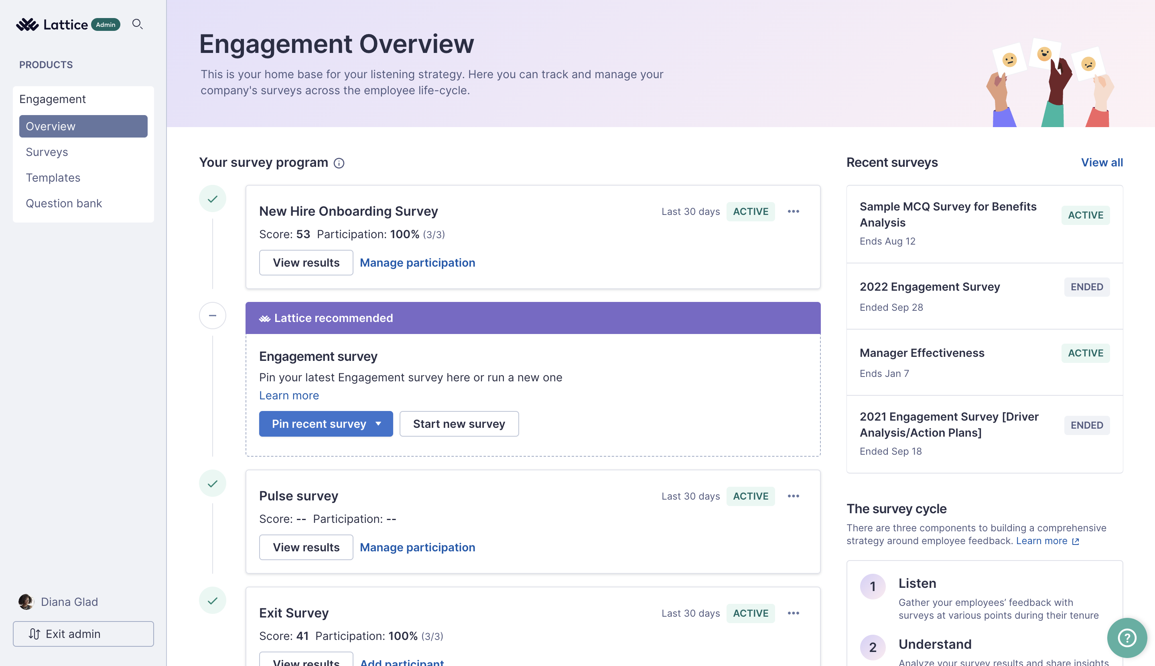This screenshot has width=1155, height=666.
Task: Open Pulse survey three-dot menu
Action: 793,496
